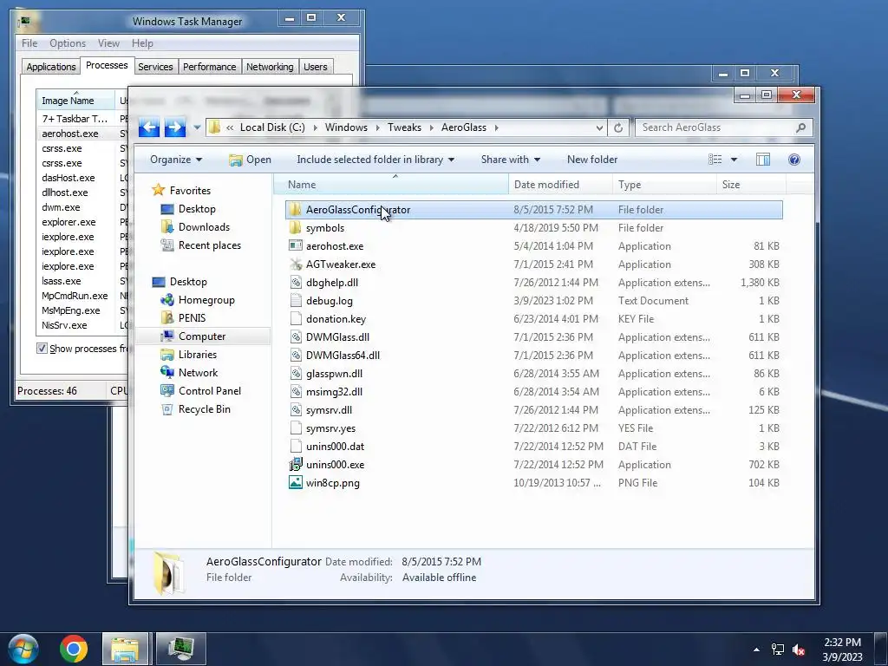Switch to Task Manager taskbar button
Screen dimensions: 888x666
click(180, 649)
